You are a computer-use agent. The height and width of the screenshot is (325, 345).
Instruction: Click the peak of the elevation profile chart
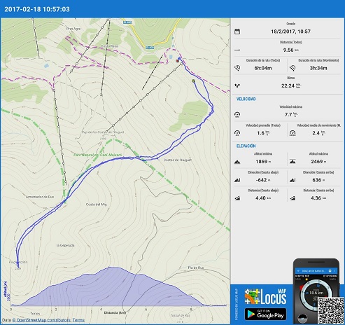click(x=110, y=268)
